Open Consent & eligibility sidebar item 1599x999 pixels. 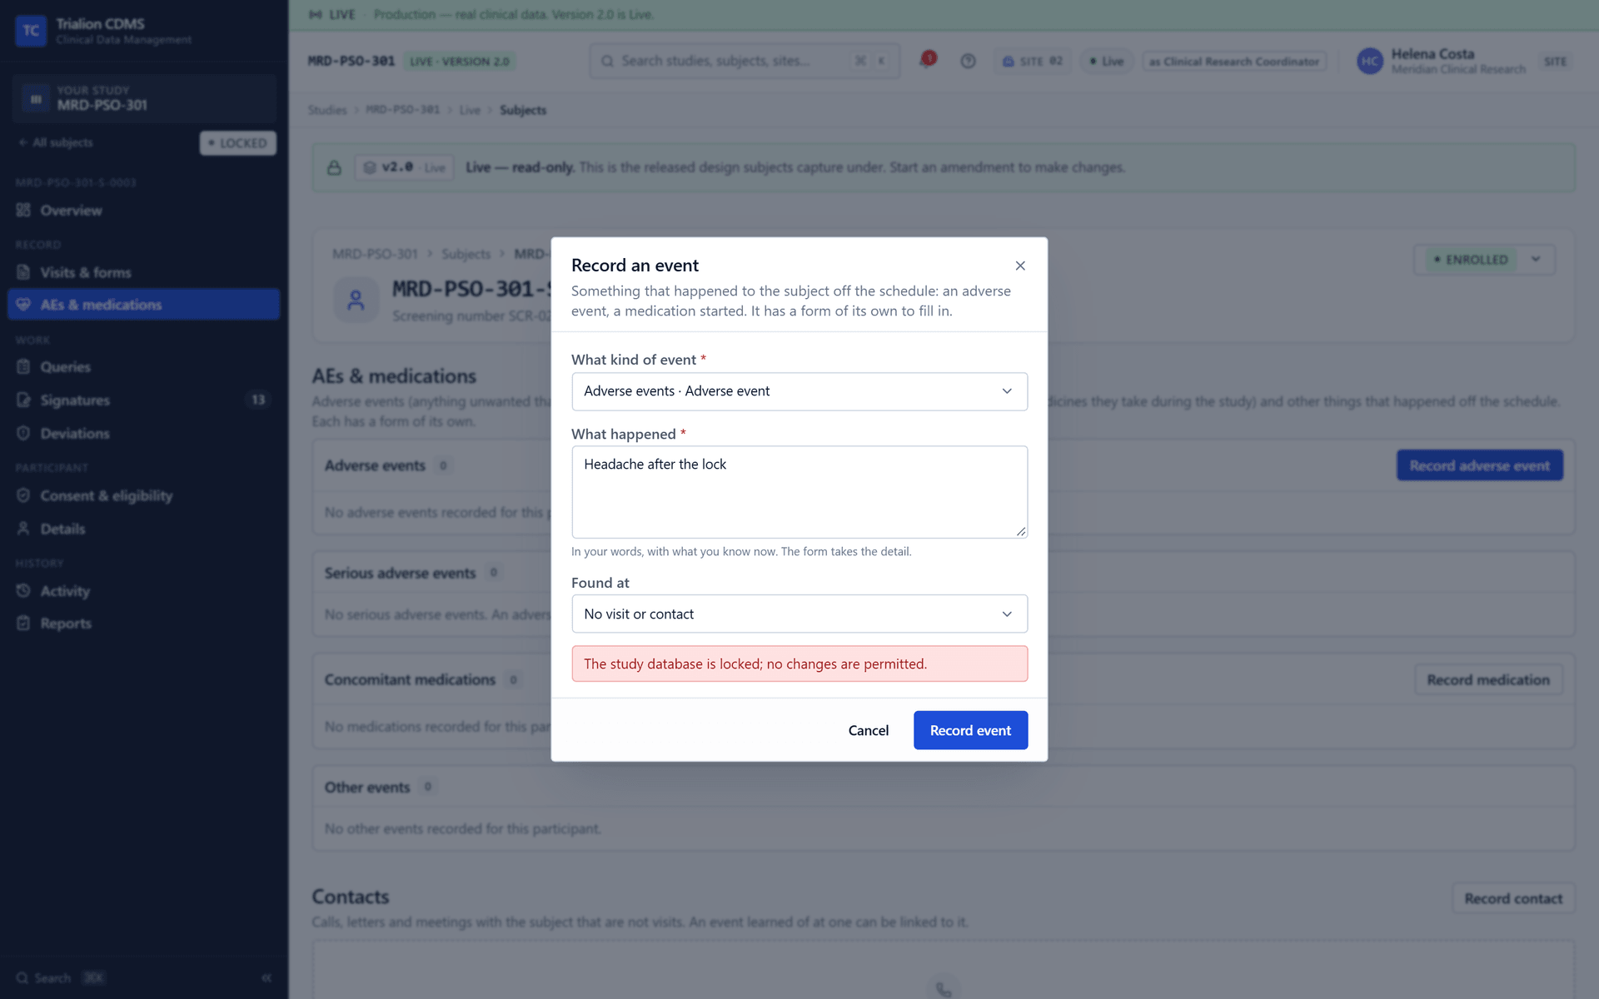pyautogui.click(x=143, y=495)
